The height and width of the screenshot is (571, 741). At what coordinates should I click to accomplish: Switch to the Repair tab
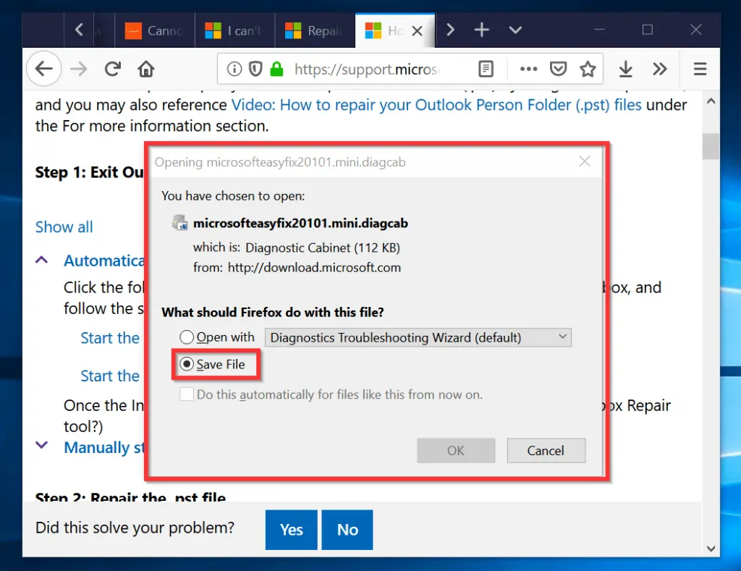[x=315, y=30]
